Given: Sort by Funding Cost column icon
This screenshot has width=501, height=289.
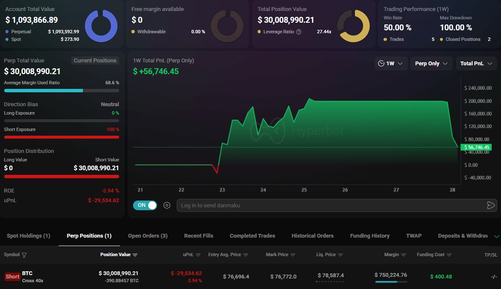Looking at the screenshot, I should (449, 255).
